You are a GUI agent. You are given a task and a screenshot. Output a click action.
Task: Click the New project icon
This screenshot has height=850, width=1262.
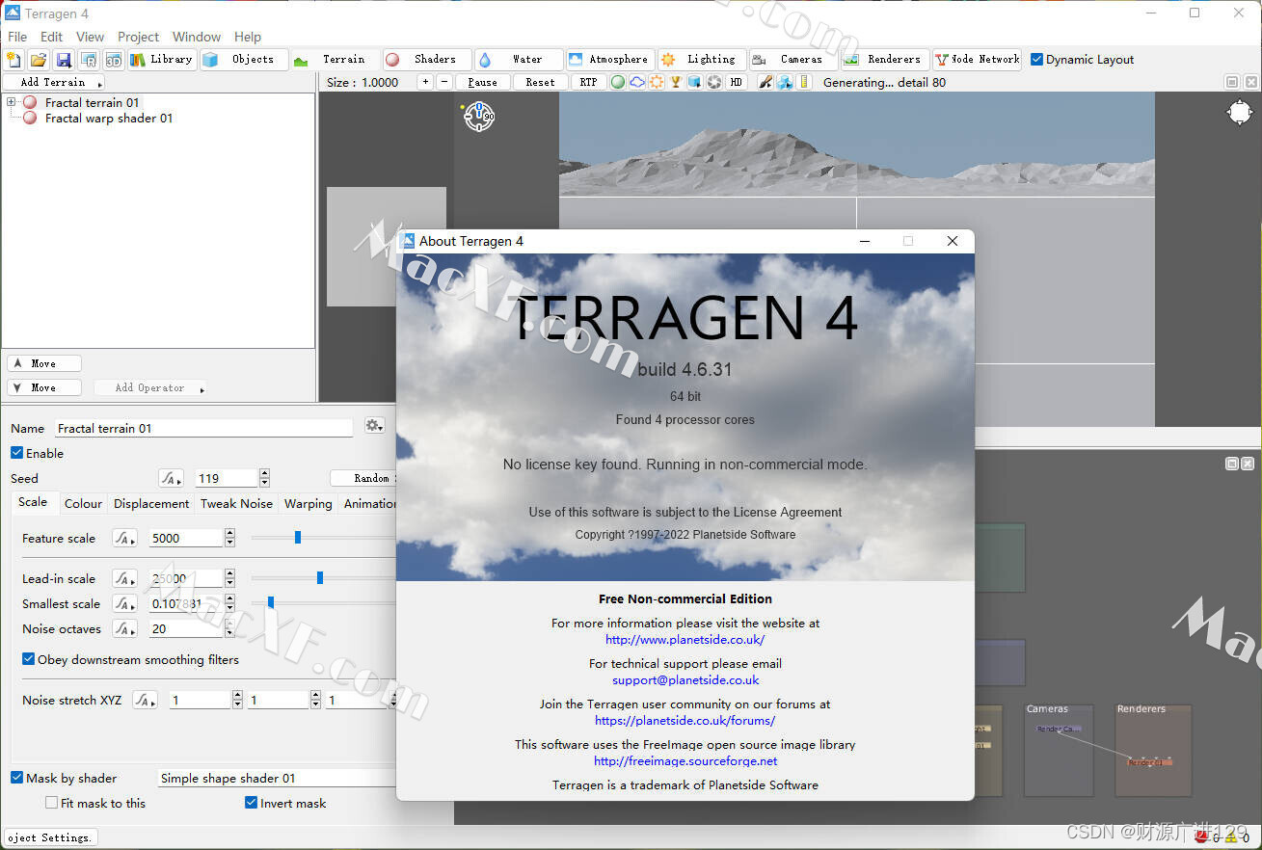click(x=13, y=60)
